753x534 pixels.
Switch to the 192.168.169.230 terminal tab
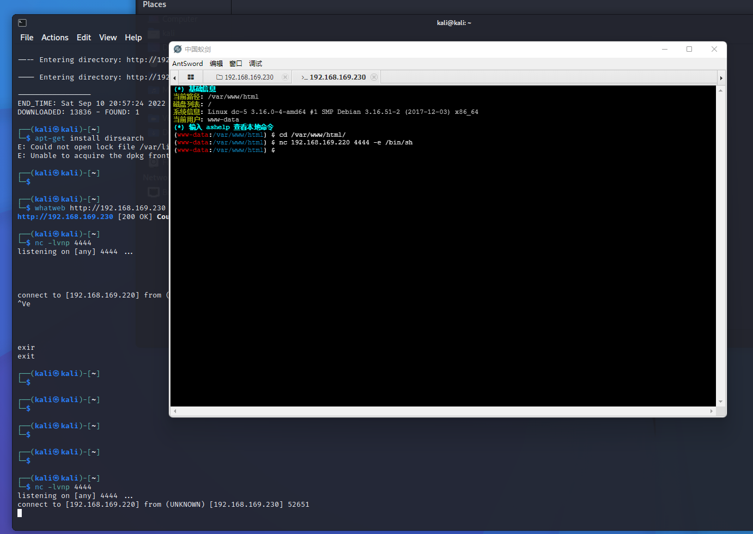(x=333, y=77)
